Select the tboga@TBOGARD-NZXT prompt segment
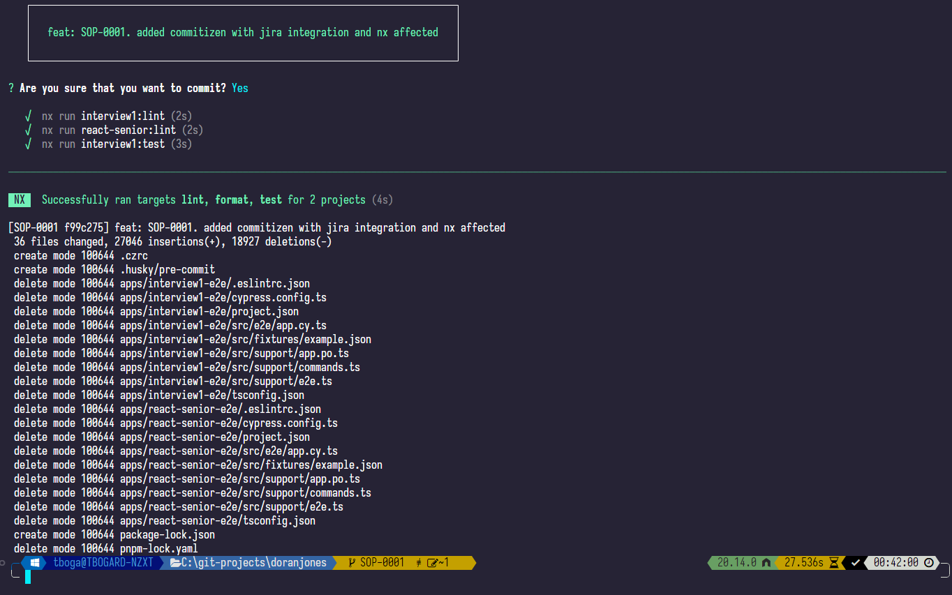The height and width of the screenshot is (595, 952). click(105, 563)
